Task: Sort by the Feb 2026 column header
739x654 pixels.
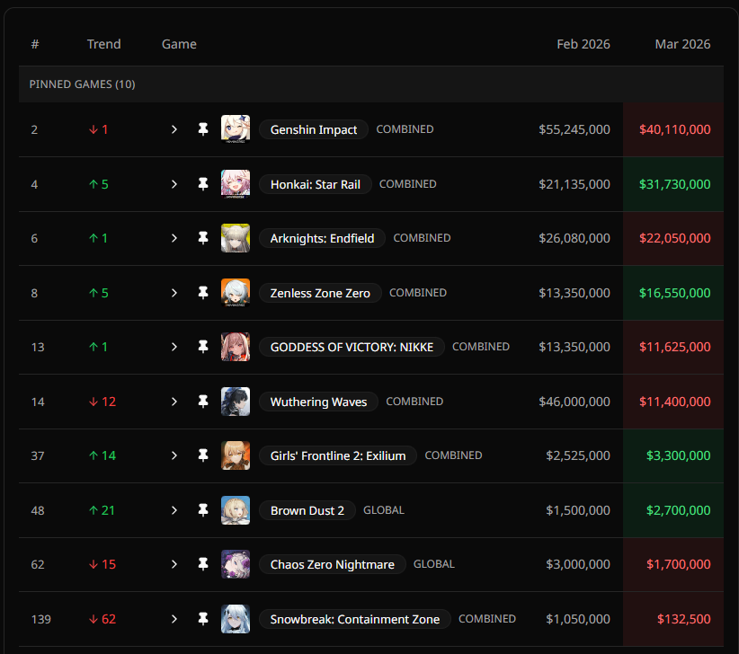Action: click(583, 44)
